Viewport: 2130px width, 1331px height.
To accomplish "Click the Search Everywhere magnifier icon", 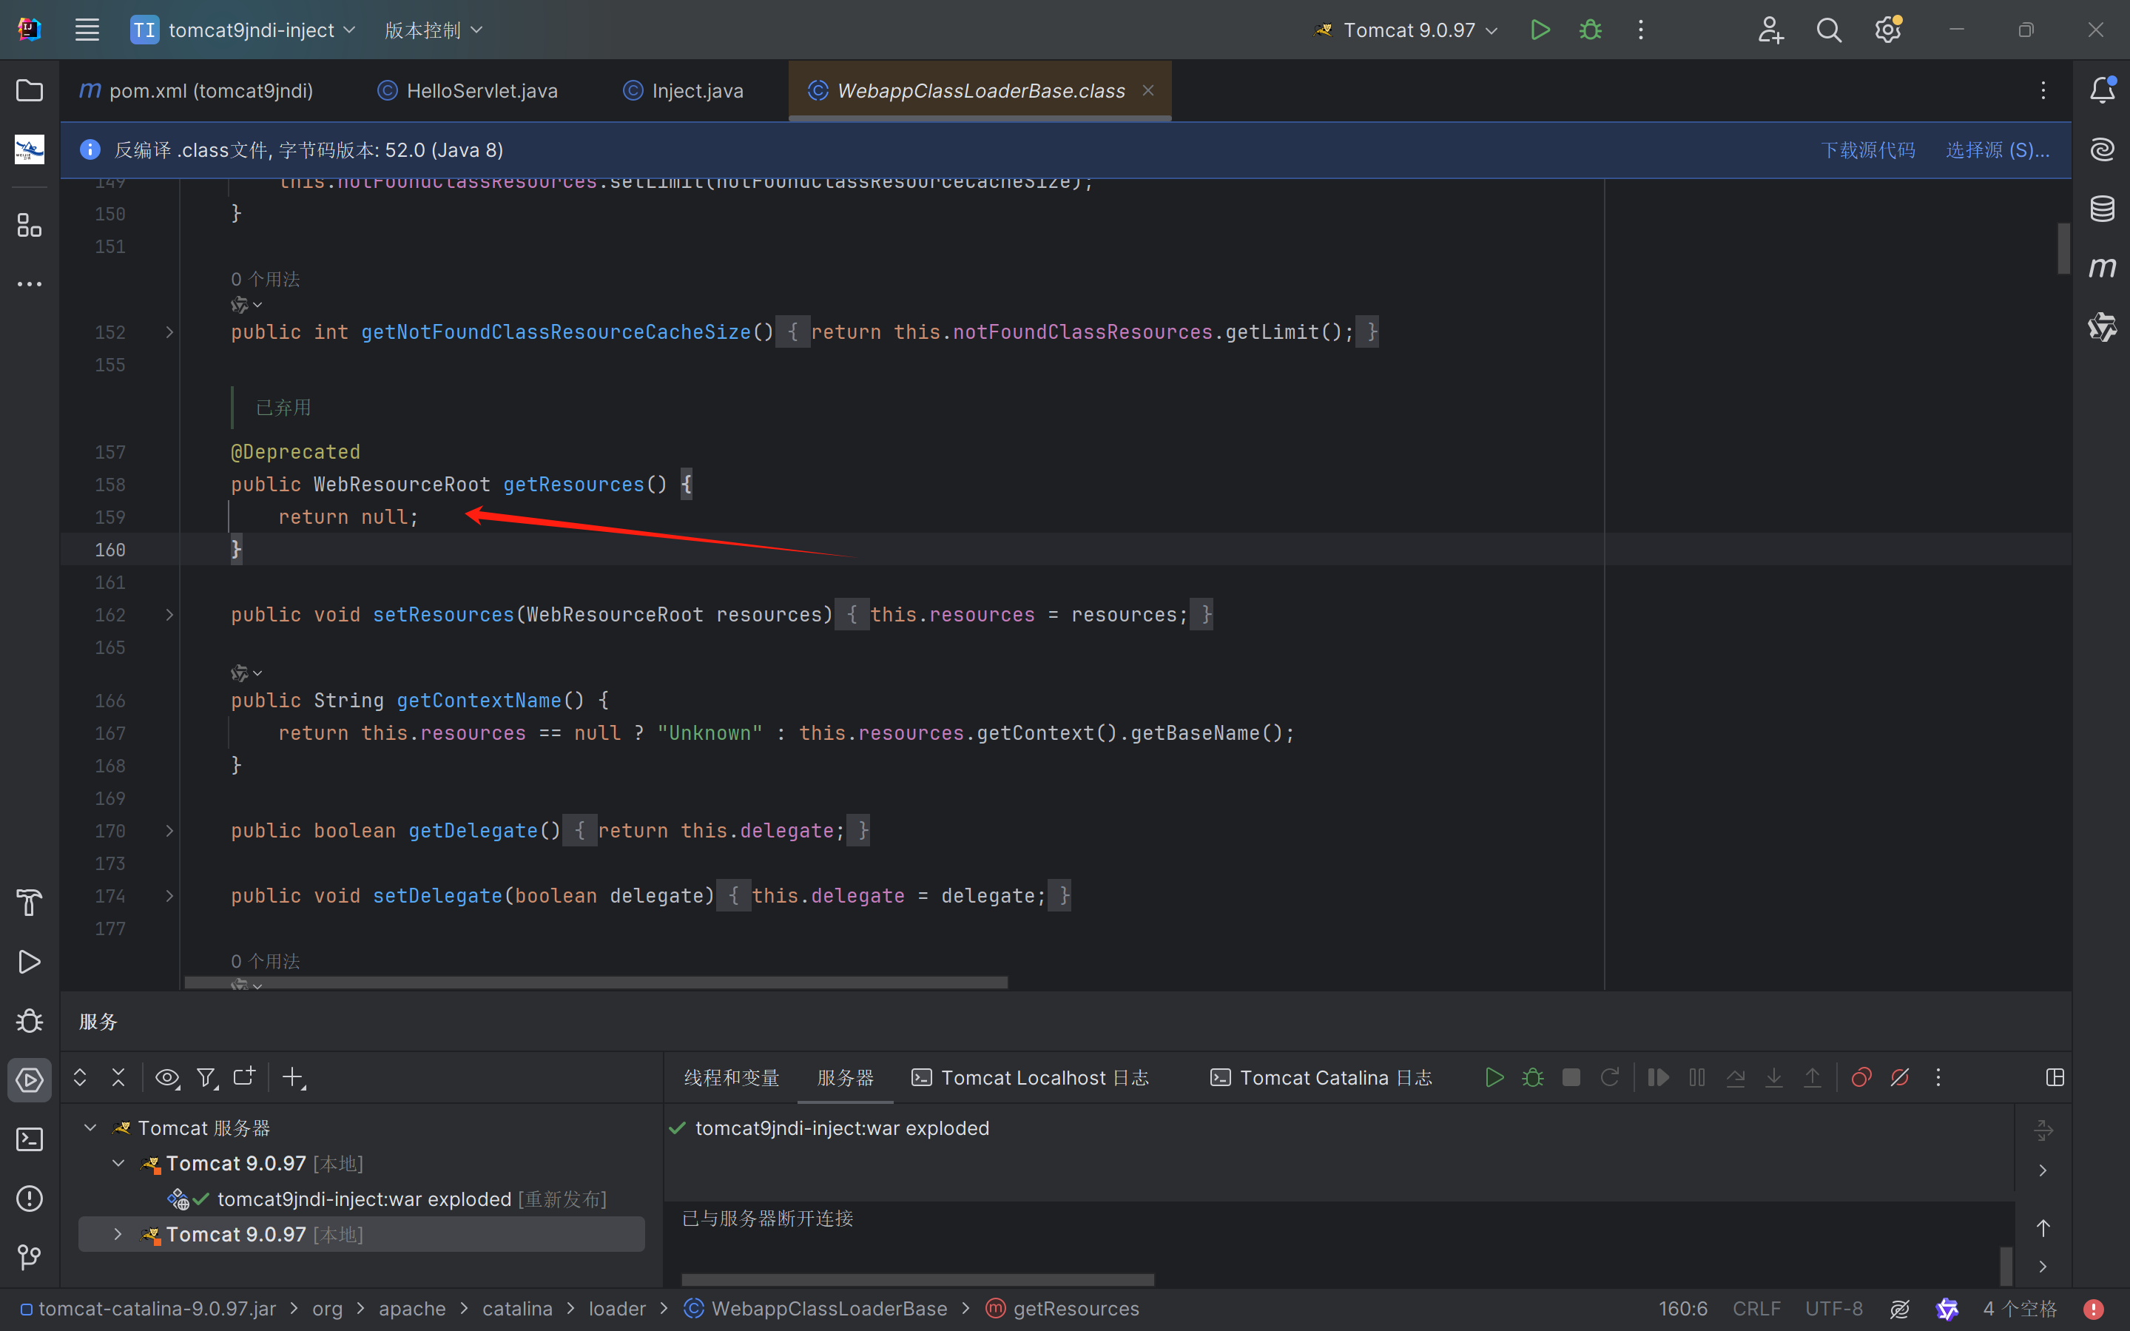I will click(x=1828, y=30).
